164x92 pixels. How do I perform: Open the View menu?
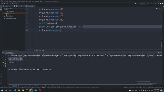coord(10,1)
